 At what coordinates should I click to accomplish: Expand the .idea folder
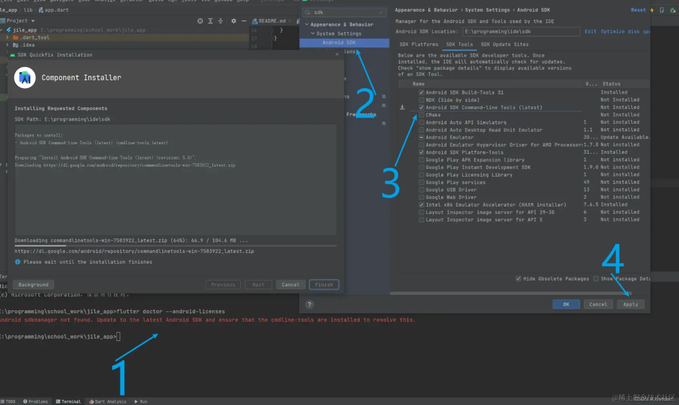pos(7,45)
